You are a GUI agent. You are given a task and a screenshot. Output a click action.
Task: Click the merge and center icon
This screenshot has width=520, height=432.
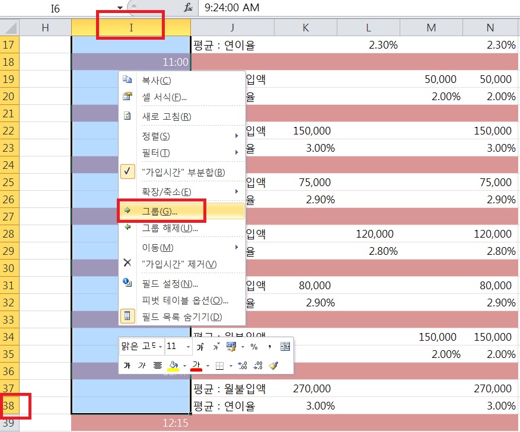[x=285, y=347]
